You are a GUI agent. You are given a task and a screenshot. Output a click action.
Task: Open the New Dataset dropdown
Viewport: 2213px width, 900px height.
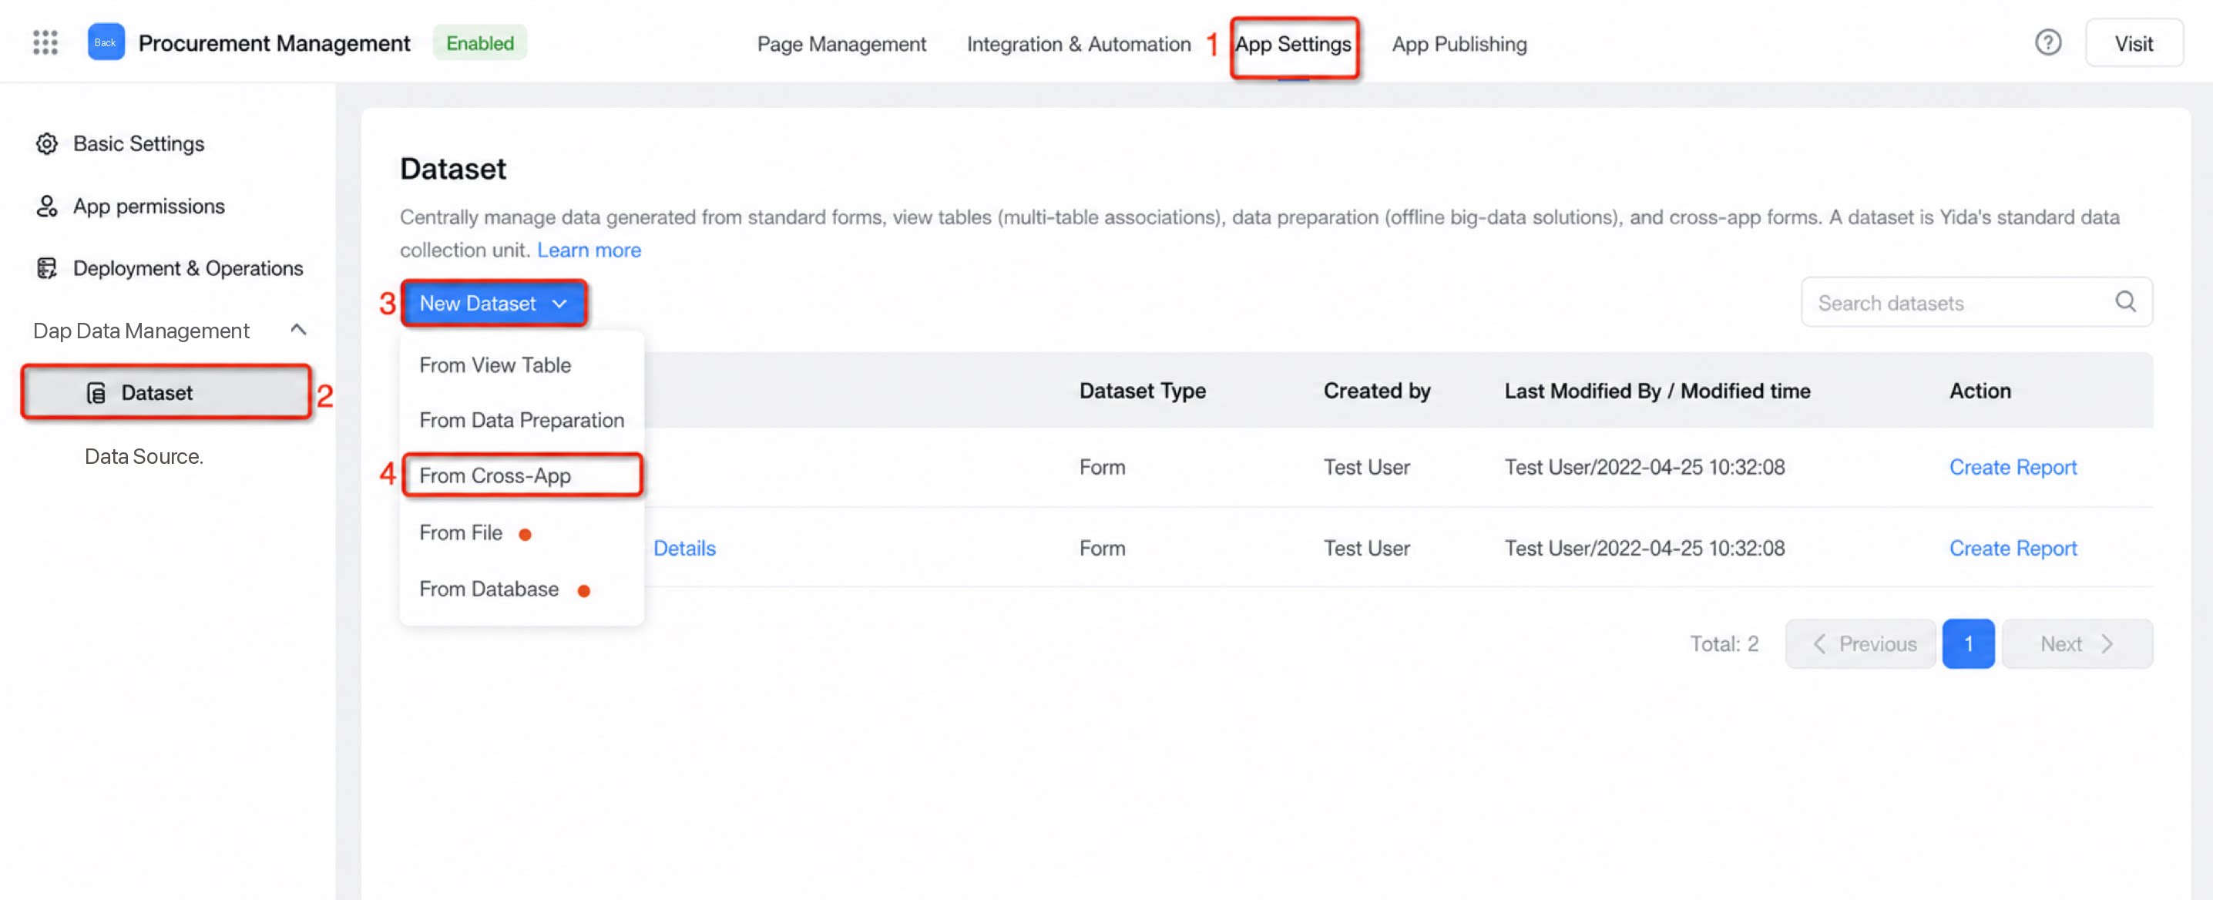[494, 303]
